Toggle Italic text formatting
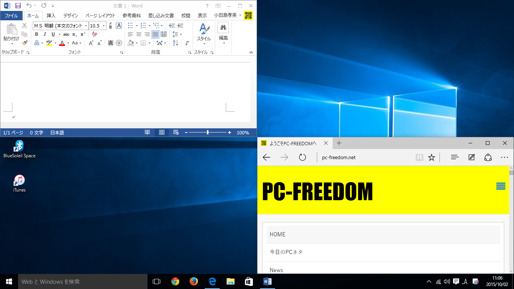 [x=45, y=34]
